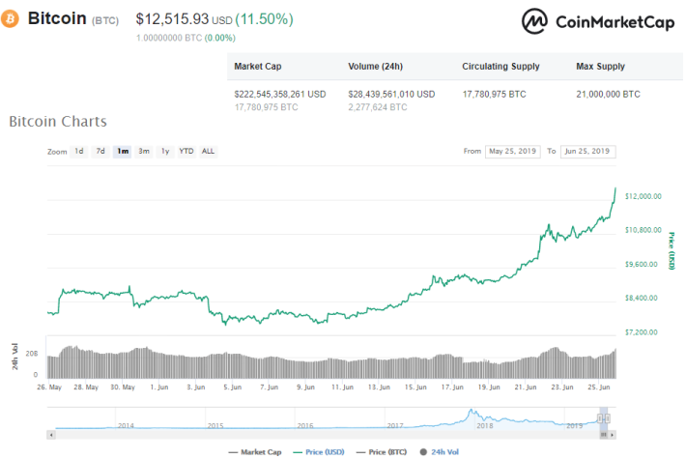Click the 2018 marker in navigator
This screenshot has height=459, width=686.
point(485,425)
